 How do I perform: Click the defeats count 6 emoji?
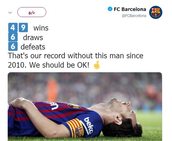13,46
